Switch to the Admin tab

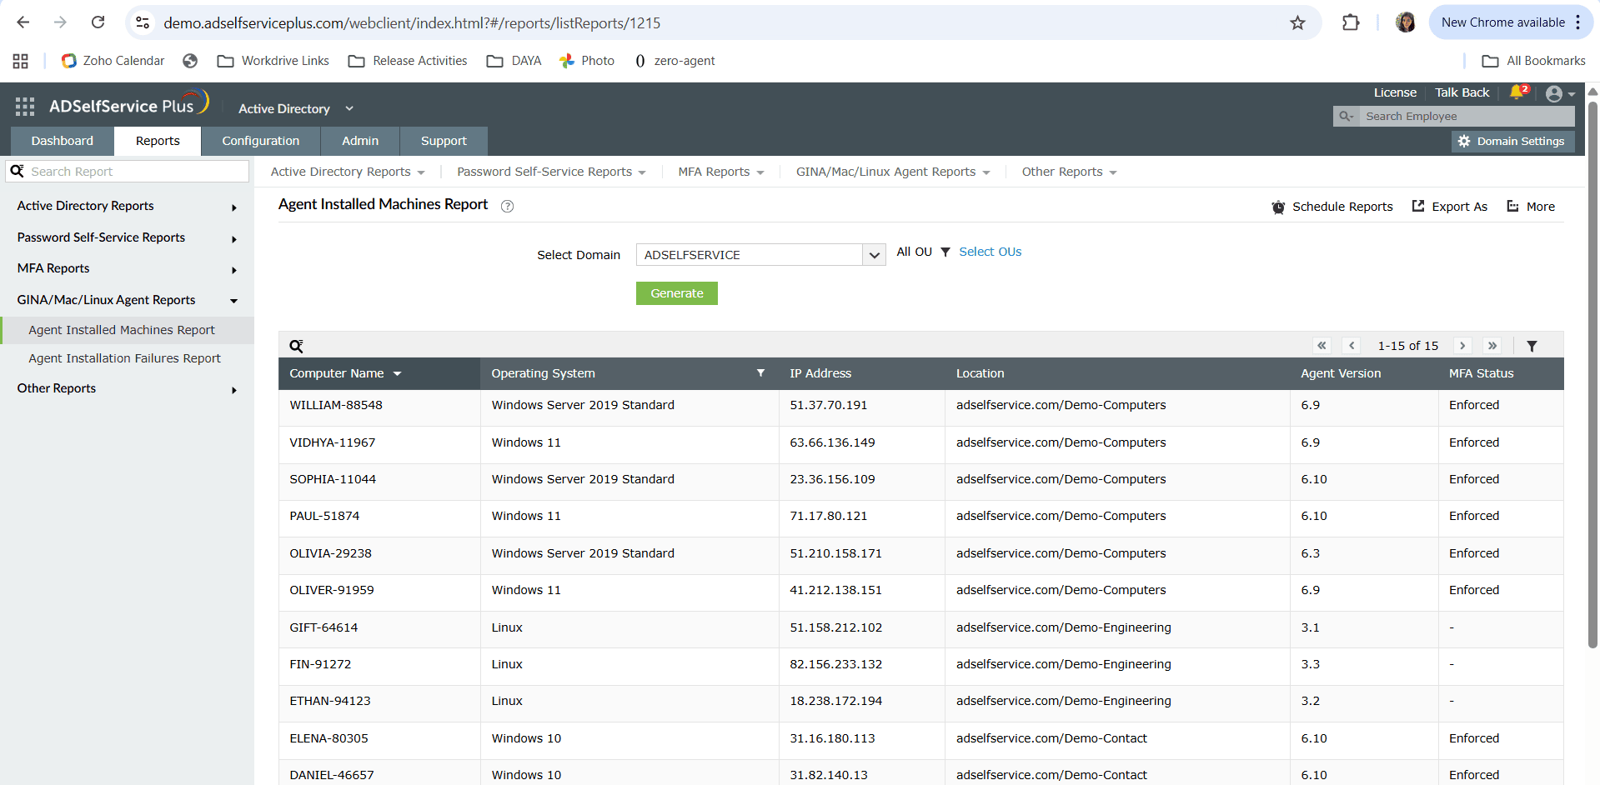[x=360, y=141]
